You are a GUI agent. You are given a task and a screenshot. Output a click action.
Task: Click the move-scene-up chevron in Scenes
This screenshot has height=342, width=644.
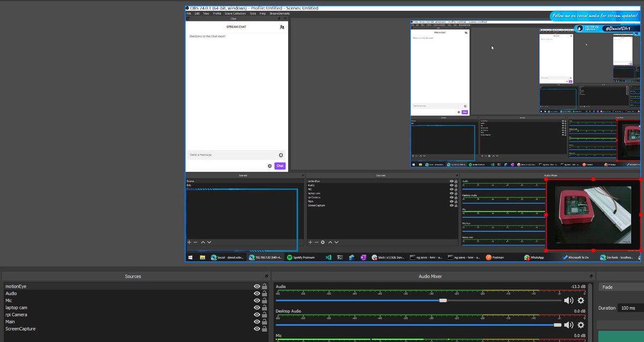point(202,242)
